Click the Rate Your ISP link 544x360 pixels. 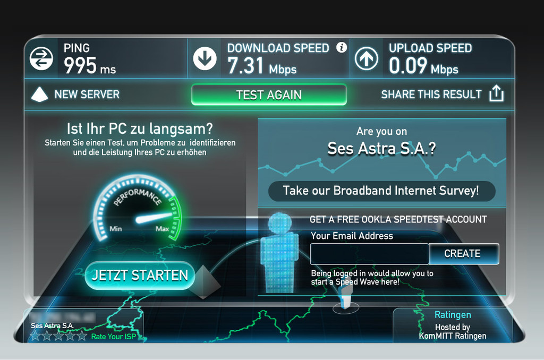[x=114, y=337]
